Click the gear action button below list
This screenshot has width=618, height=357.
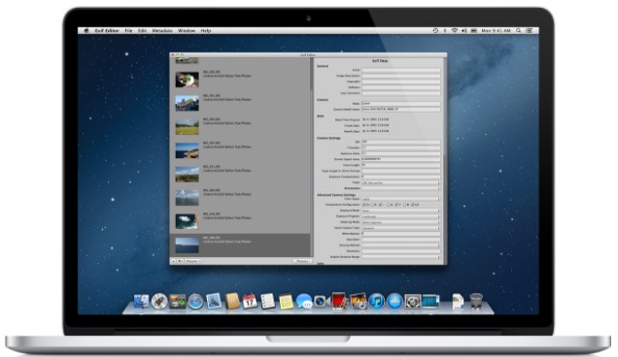pos(180,261)
